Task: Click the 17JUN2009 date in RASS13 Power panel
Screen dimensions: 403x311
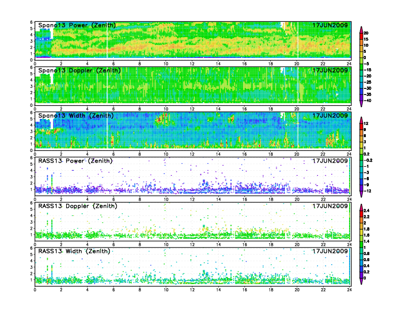Action: pos(330,161)
